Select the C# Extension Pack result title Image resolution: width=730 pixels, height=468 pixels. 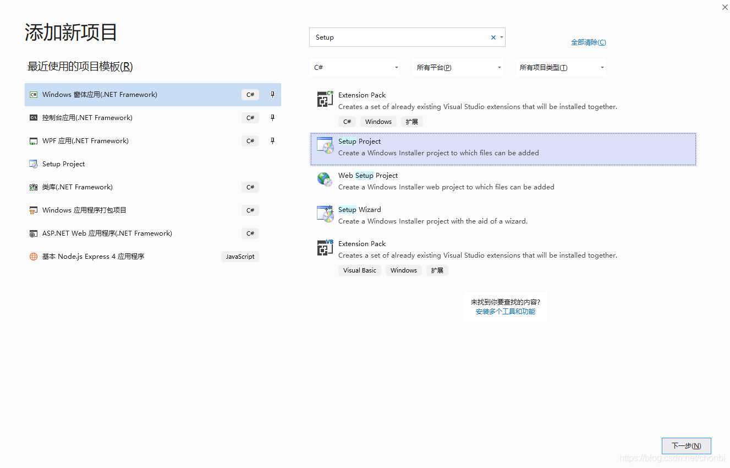362,95
